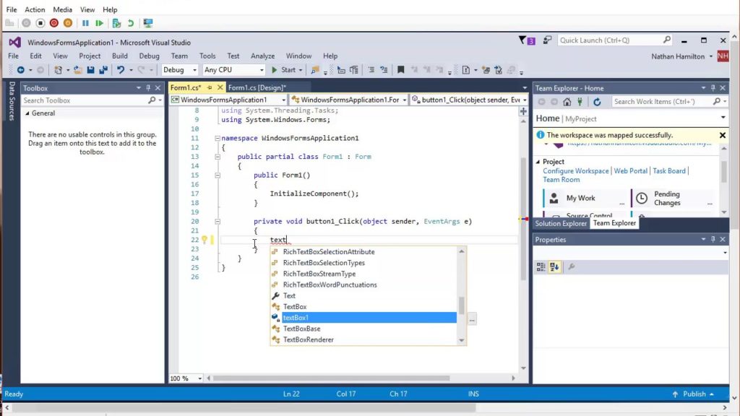Click the Pending Changes tile
The height and width of the screenshot is (416, 740).
[673, 199]
